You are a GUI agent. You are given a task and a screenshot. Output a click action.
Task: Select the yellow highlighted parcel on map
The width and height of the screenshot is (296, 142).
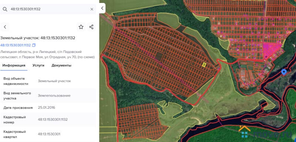pyautogui.click(x=204, y=65)
